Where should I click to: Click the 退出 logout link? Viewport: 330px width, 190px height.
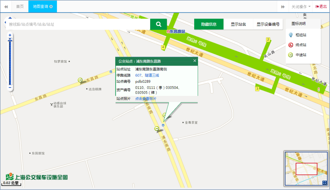coord(321,6)
